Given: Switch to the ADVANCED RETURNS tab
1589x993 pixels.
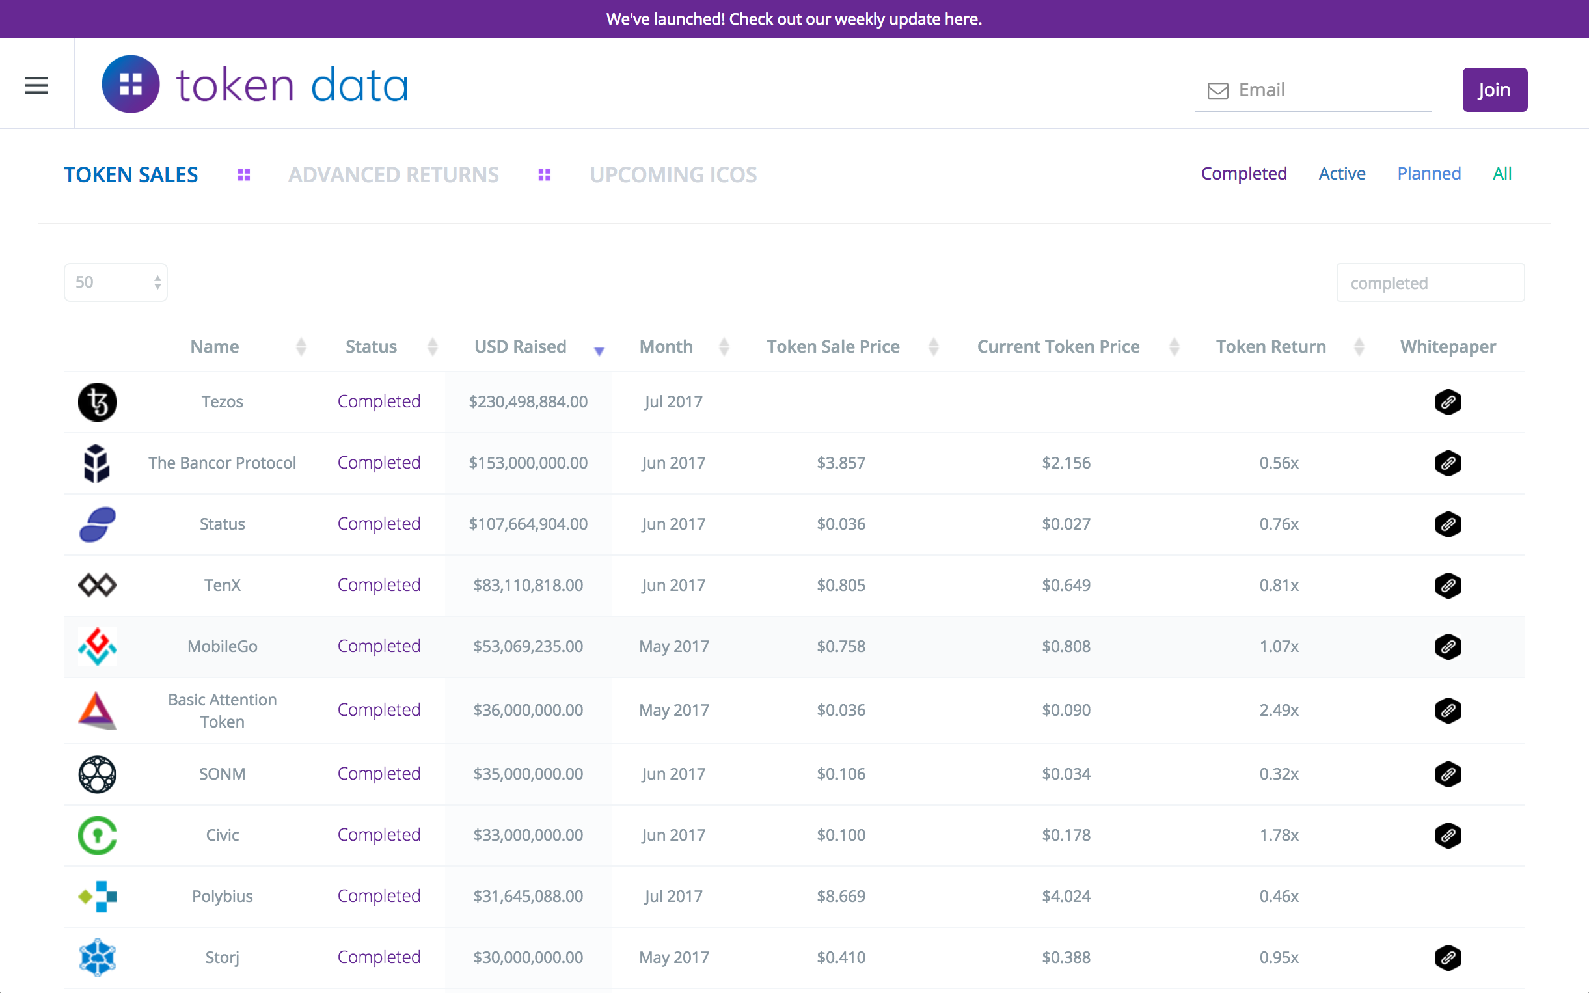Looking at the screenshot, I should click(393, 174).
